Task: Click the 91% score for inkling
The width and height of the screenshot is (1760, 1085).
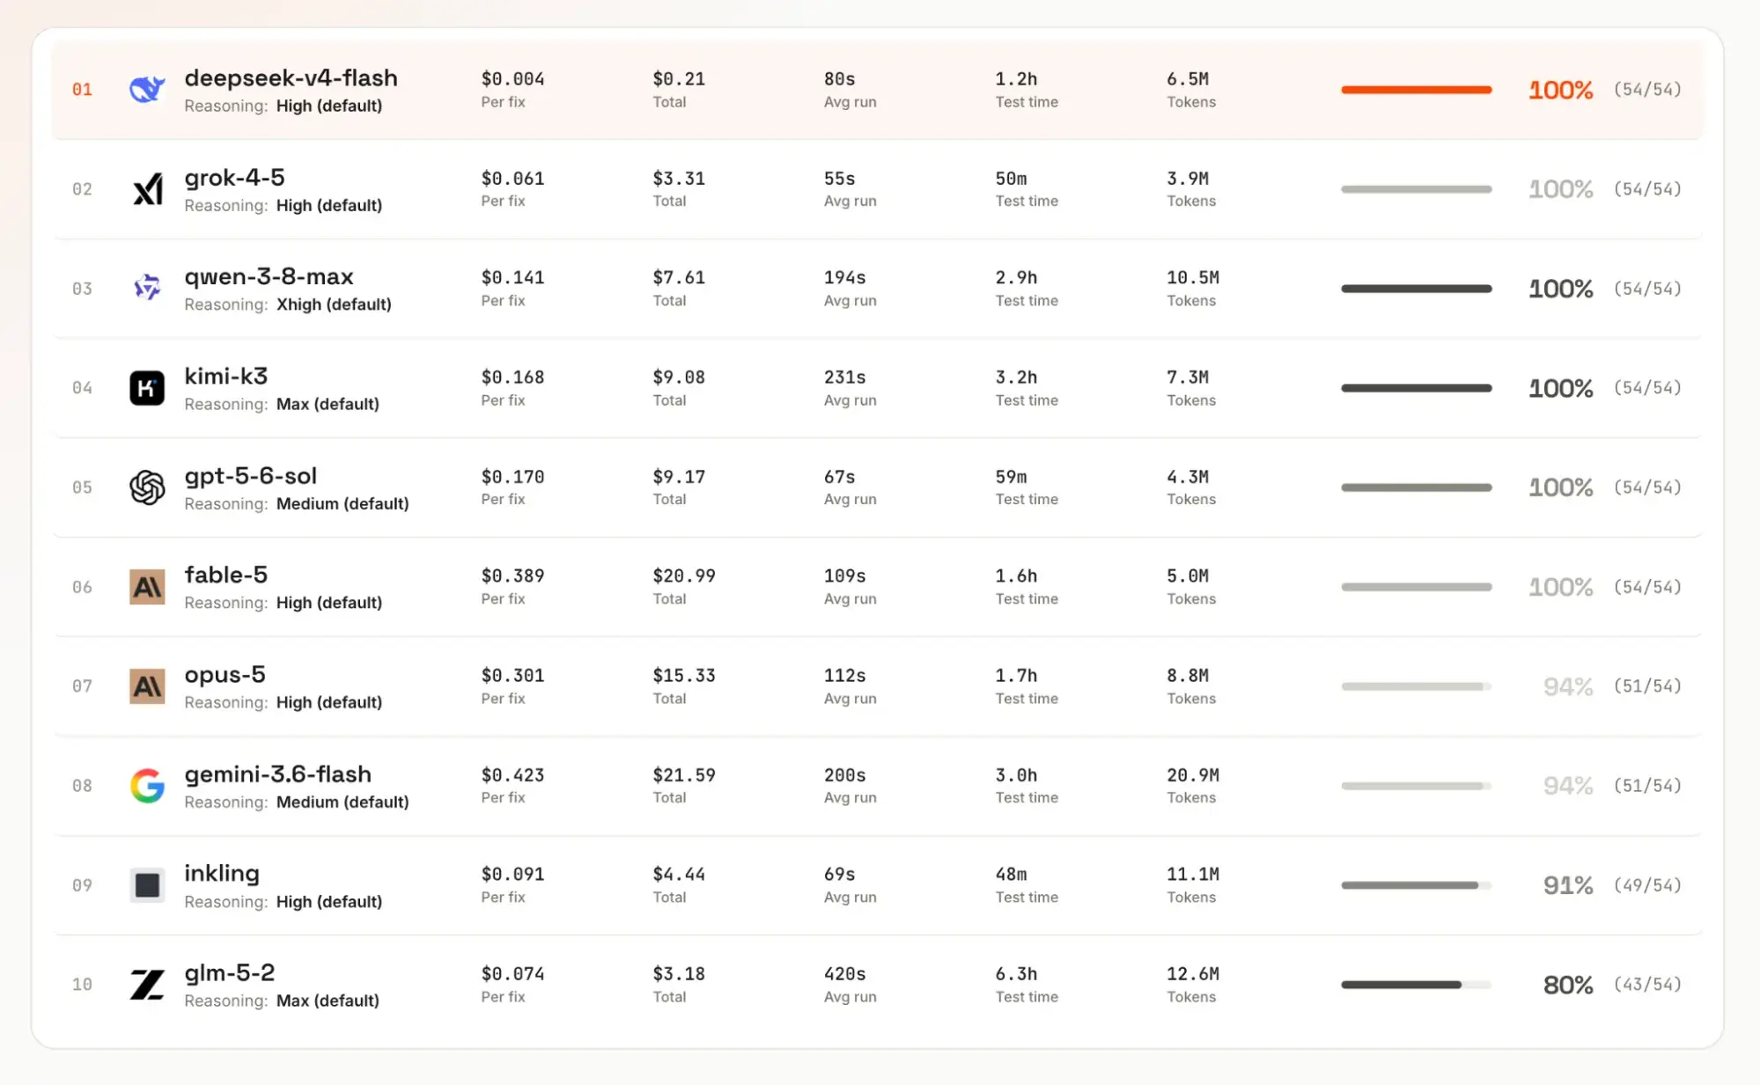Action: (1567, 885)
